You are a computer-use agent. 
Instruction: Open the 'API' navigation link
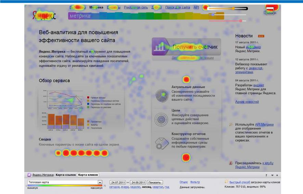point(196,7)
